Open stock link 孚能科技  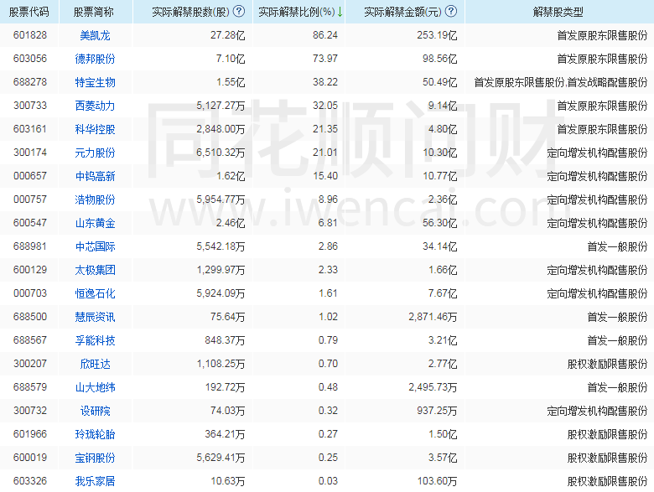(95, 340)
